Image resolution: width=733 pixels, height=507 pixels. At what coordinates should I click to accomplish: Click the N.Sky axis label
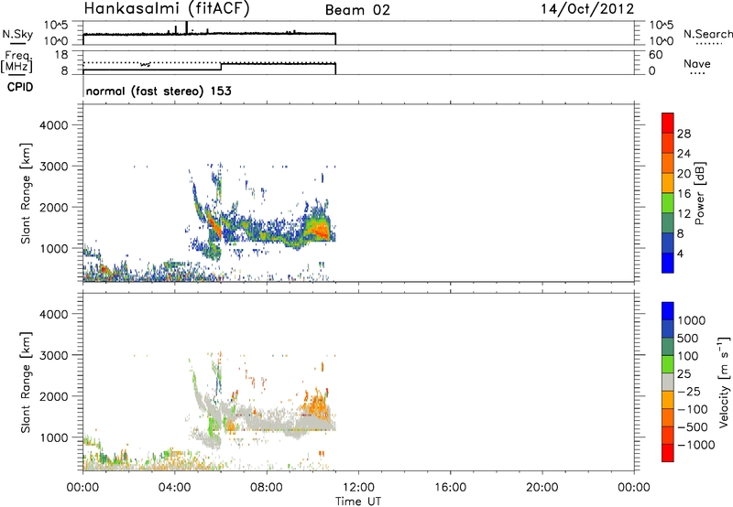[x=17, y=34]
